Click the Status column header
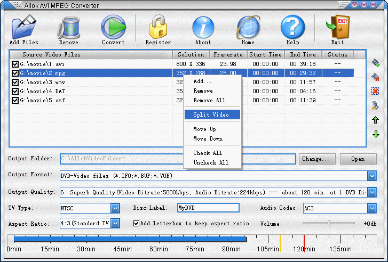The width and height of the screenshot is (388, 262). click(x=338, y=54)
